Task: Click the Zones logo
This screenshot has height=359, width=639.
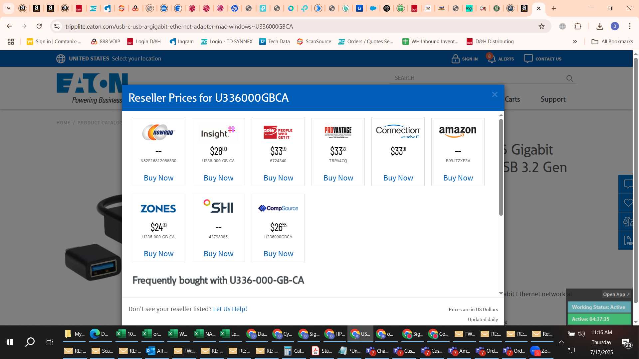Action: [x=158, y=208]
